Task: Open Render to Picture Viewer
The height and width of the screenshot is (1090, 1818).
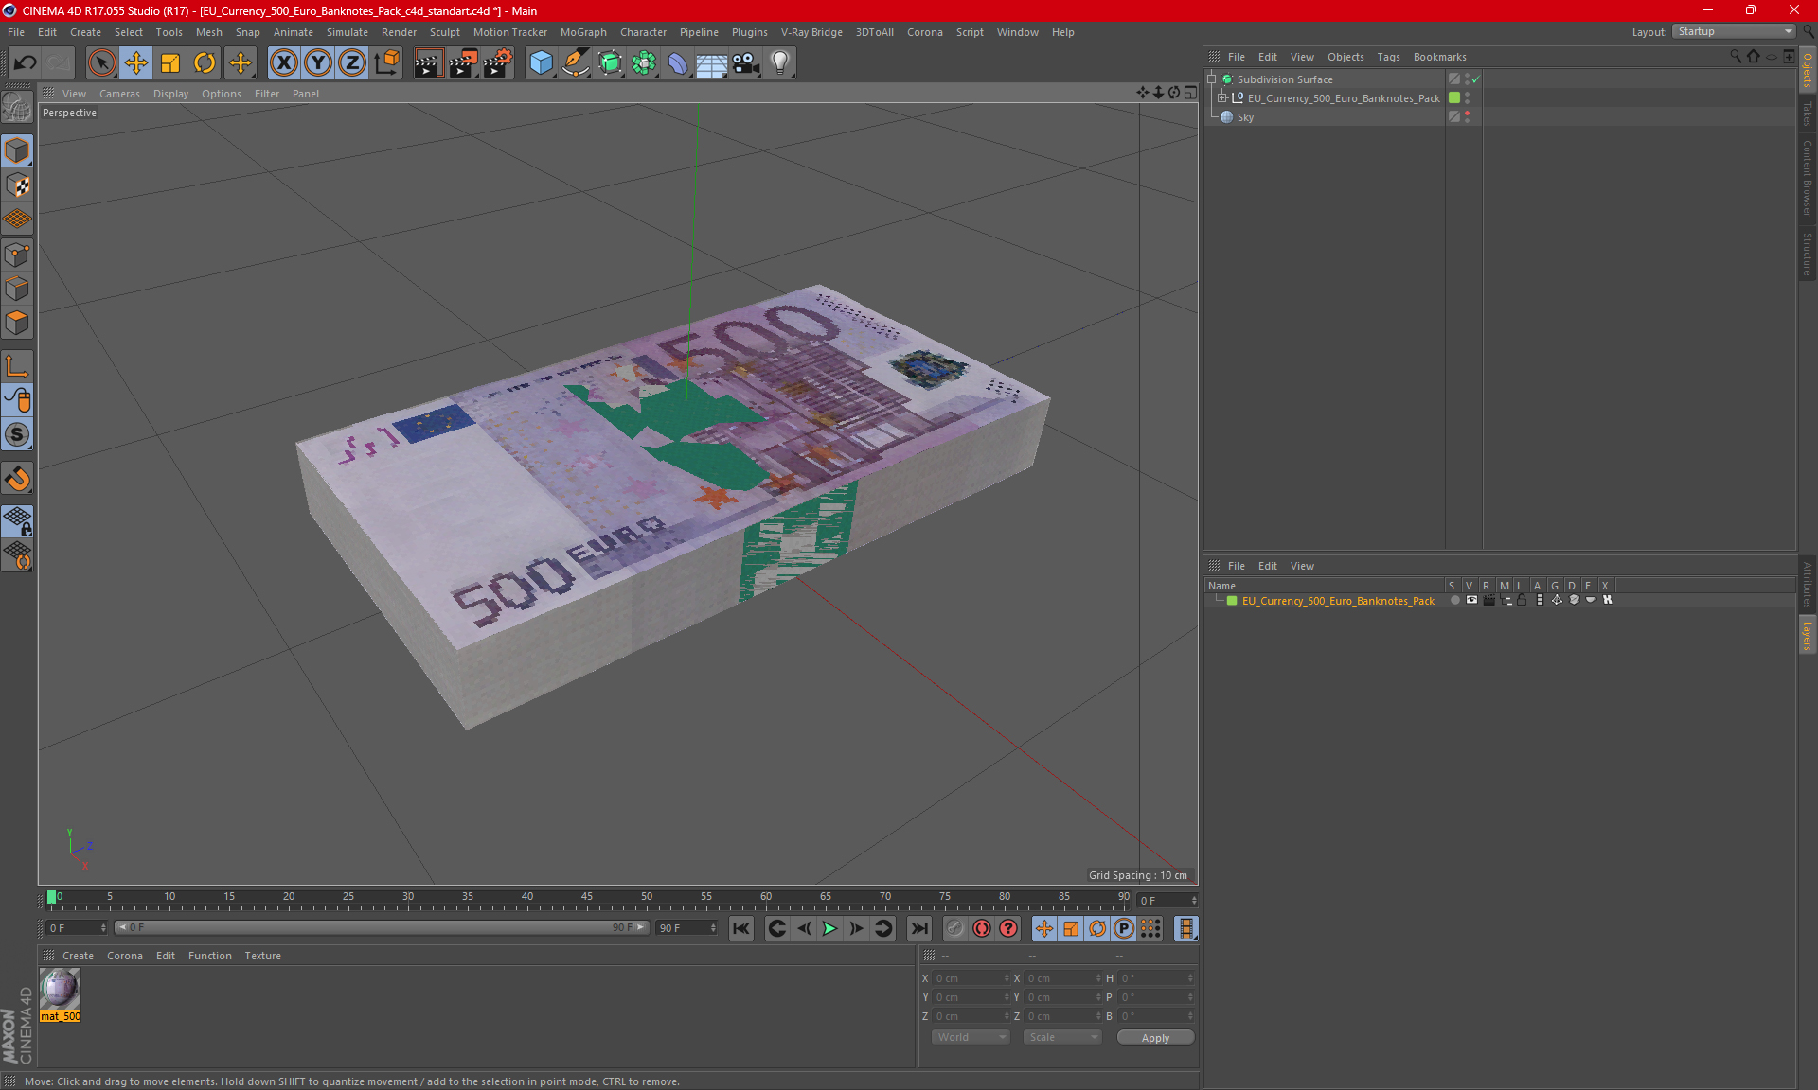Action: tap(463, 62)
